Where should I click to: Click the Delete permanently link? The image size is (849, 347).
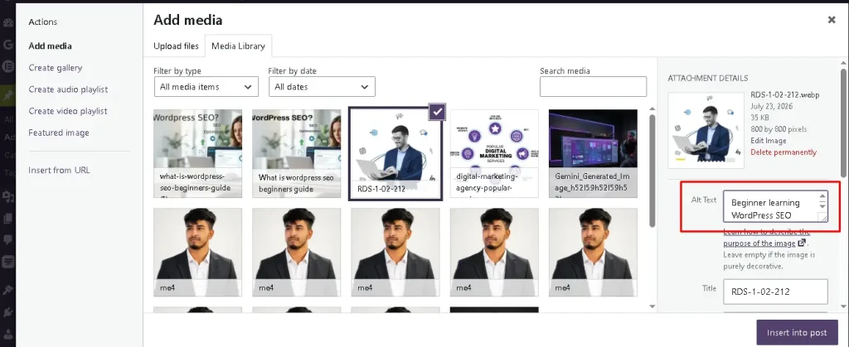(x=783, y=152)
